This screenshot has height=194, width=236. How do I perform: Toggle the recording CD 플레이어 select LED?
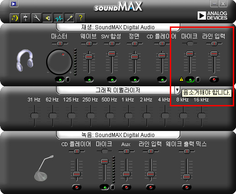(77, 187)
